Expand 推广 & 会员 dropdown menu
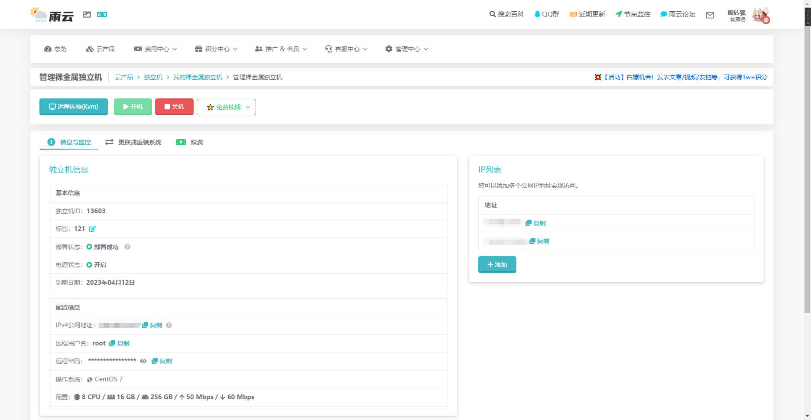Screen dimensions: 811x420 click(281, 49)
